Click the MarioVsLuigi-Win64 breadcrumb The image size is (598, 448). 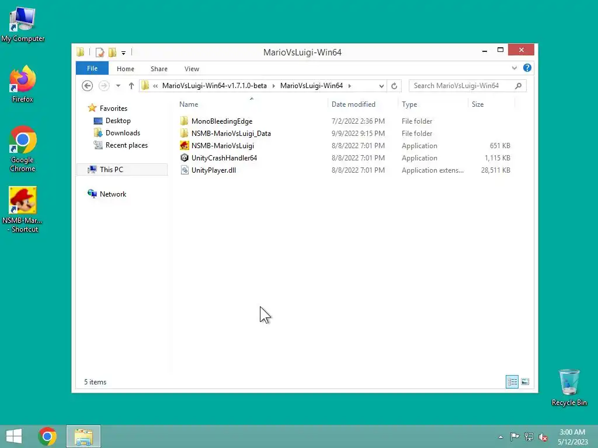coord(312,86)
